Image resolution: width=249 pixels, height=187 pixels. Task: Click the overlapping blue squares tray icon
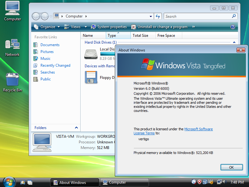[205, 182]
